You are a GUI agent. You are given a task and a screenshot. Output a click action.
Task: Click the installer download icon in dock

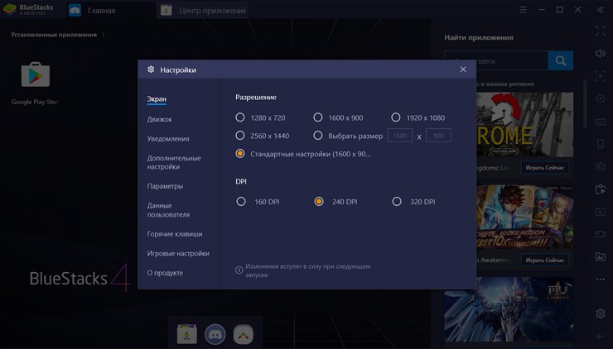(187, 334)
